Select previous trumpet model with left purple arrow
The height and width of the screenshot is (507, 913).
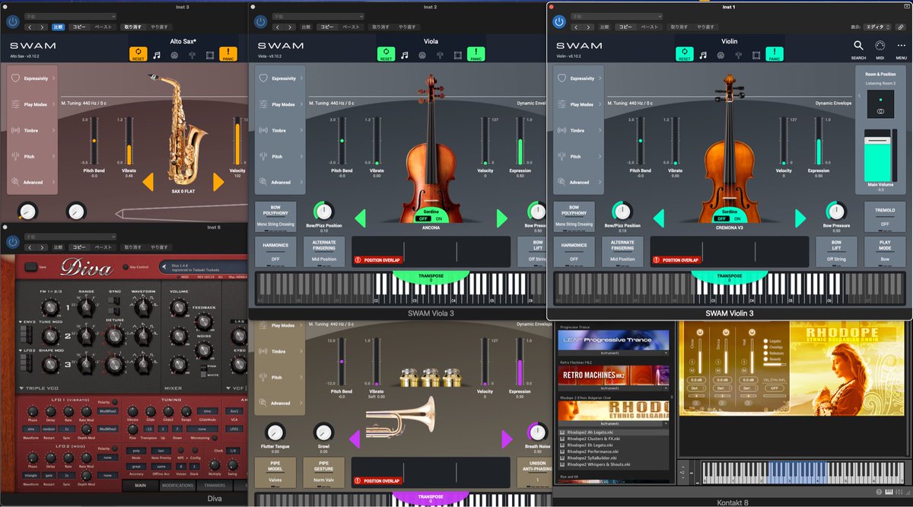click(355, 439)
